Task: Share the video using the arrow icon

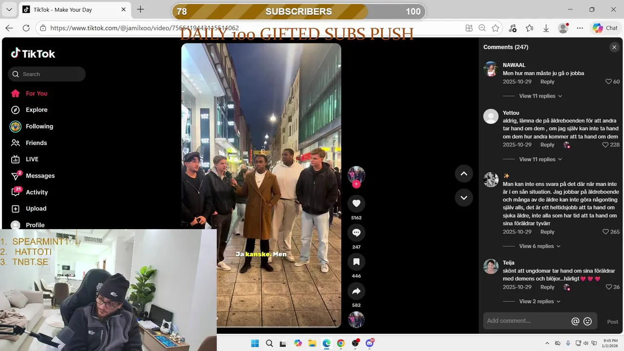Action: pos(356,291)
